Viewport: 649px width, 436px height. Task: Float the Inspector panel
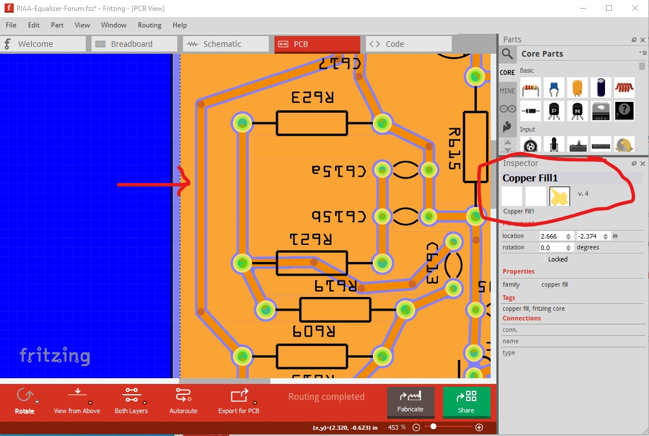634,164
